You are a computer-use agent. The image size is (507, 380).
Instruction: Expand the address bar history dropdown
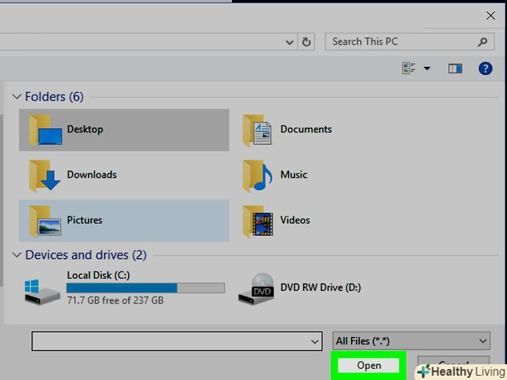[290, 42]
